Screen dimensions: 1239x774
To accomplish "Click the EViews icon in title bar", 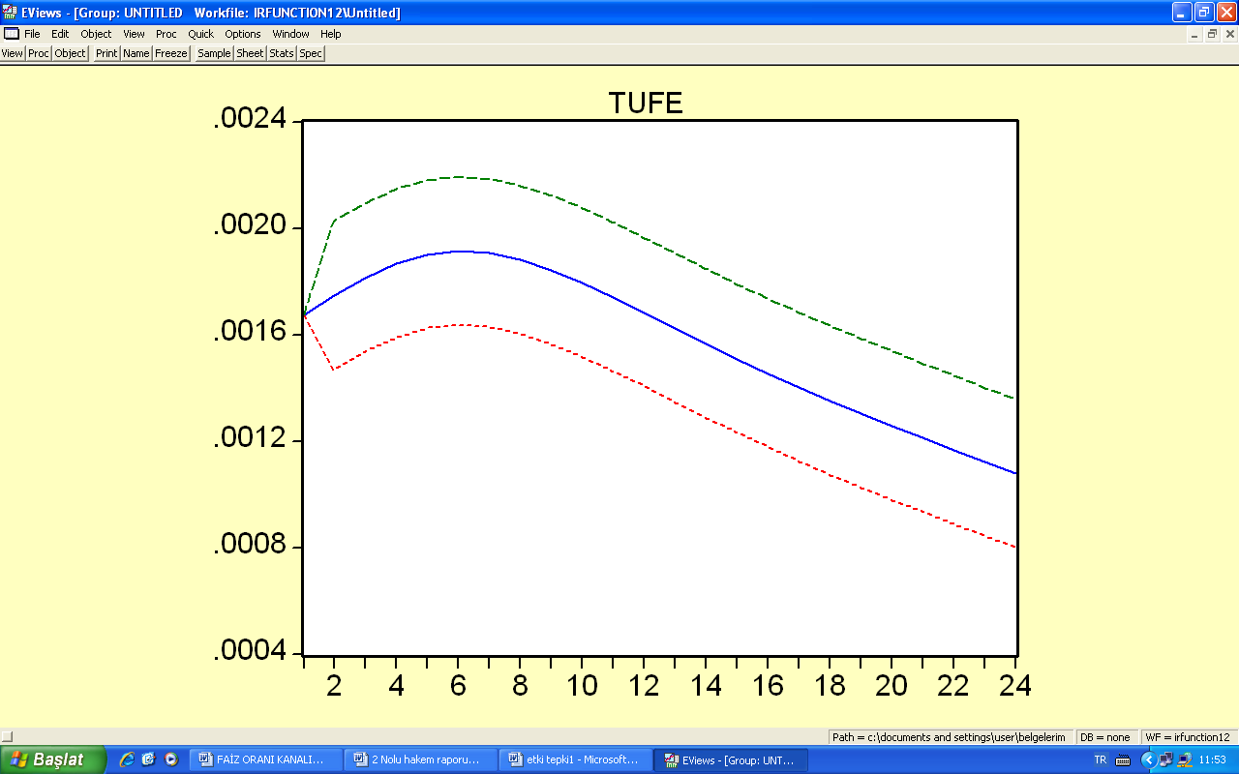I will (x=10, y=13).
